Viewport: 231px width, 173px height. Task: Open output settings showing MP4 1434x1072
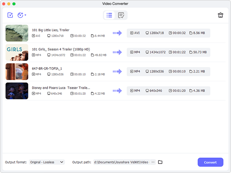[x=168, y=52]
